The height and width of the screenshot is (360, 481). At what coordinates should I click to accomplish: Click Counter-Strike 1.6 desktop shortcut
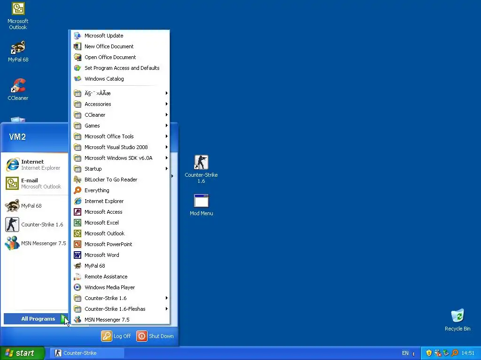coord(201,169)
